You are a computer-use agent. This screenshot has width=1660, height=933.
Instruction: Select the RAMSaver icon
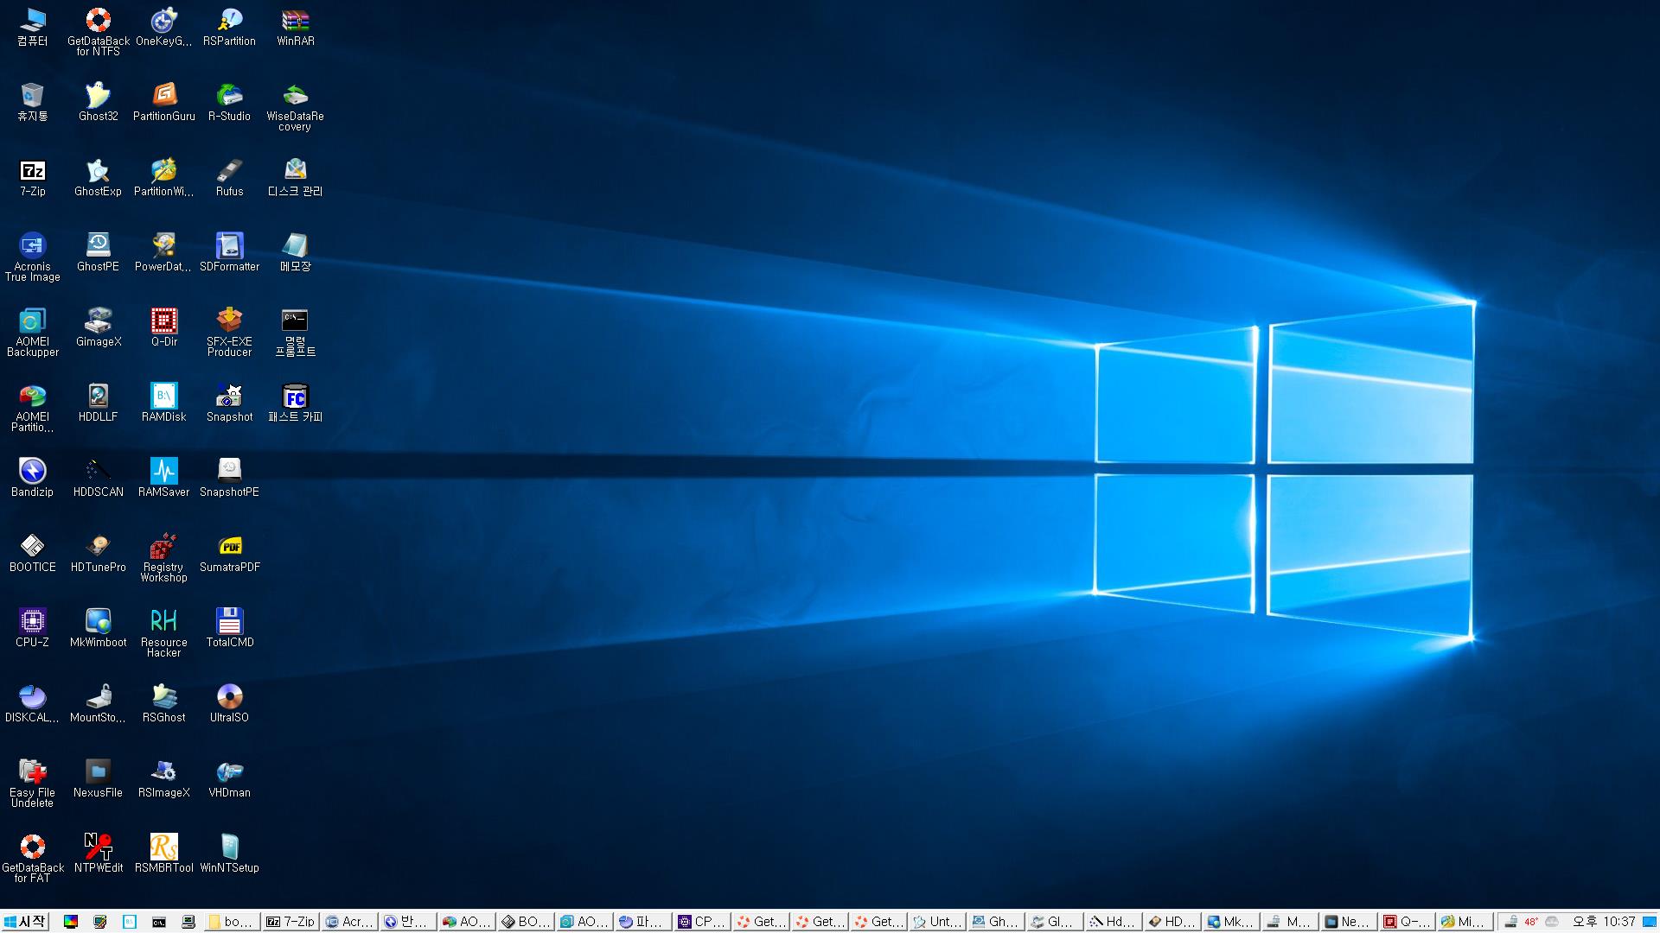tap(164, 478)
